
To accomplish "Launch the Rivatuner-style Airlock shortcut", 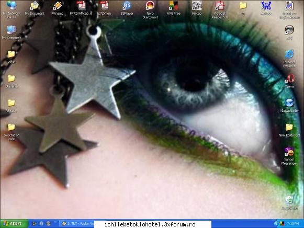I will [x=266, y=8].
